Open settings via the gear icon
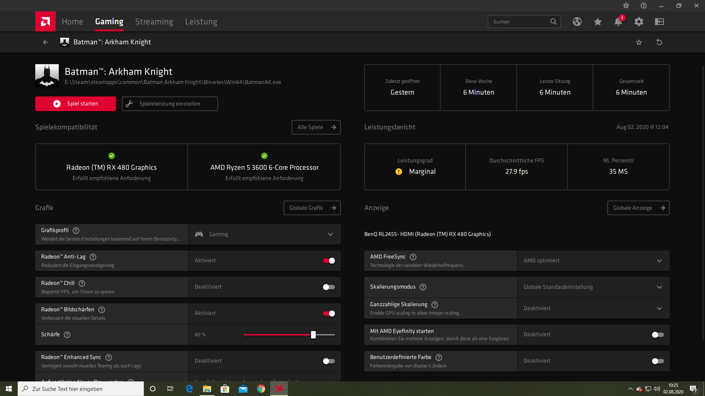 click(639, 22)
